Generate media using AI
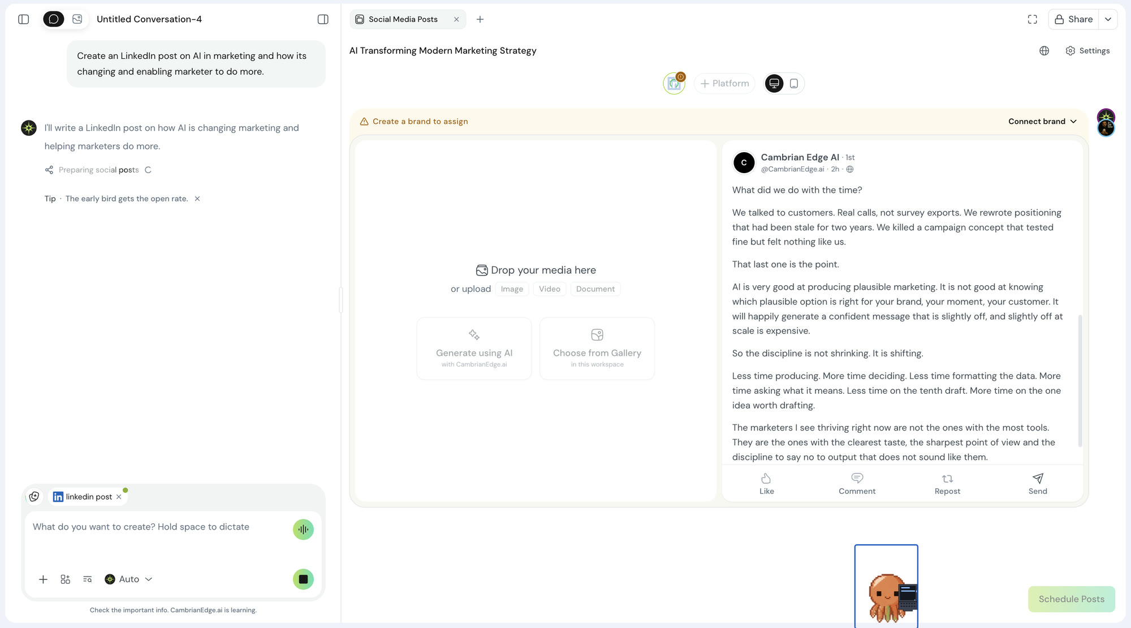Image resolution: width=1131 pixels, height=628 pixels. coord(474,349)
